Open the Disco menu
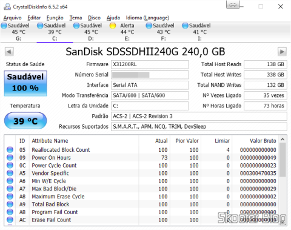This screenshot has height=230, width=291. tap(94, 18)
